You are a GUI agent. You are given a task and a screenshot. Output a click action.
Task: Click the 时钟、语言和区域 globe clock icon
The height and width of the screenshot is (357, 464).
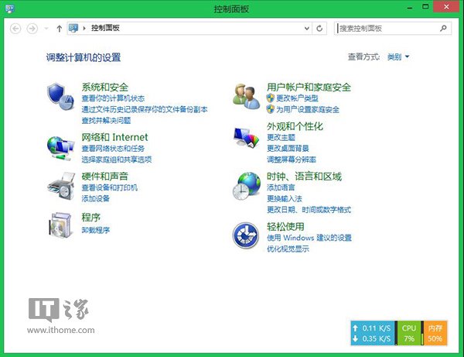click(247, 186)
